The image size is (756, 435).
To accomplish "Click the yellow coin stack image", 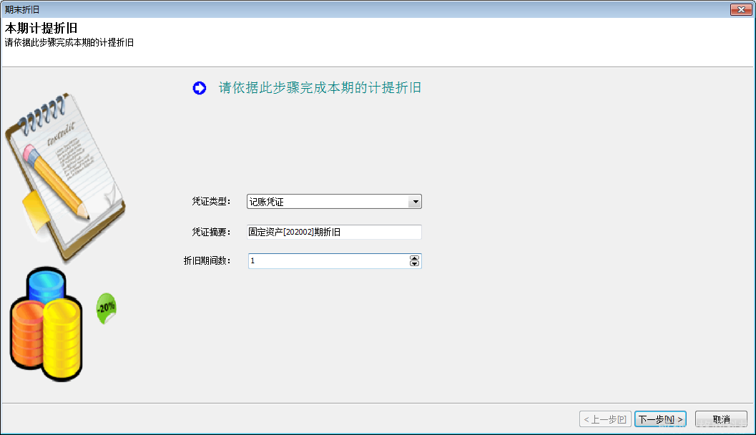I will point(64,336).
